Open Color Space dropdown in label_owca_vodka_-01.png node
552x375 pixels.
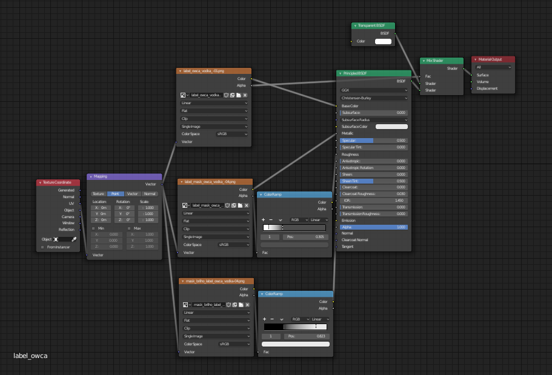pyautogui.click(x=233, y=133)
